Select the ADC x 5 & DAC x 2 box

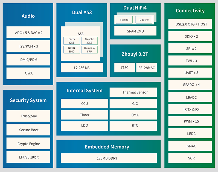tap(28, 32)
